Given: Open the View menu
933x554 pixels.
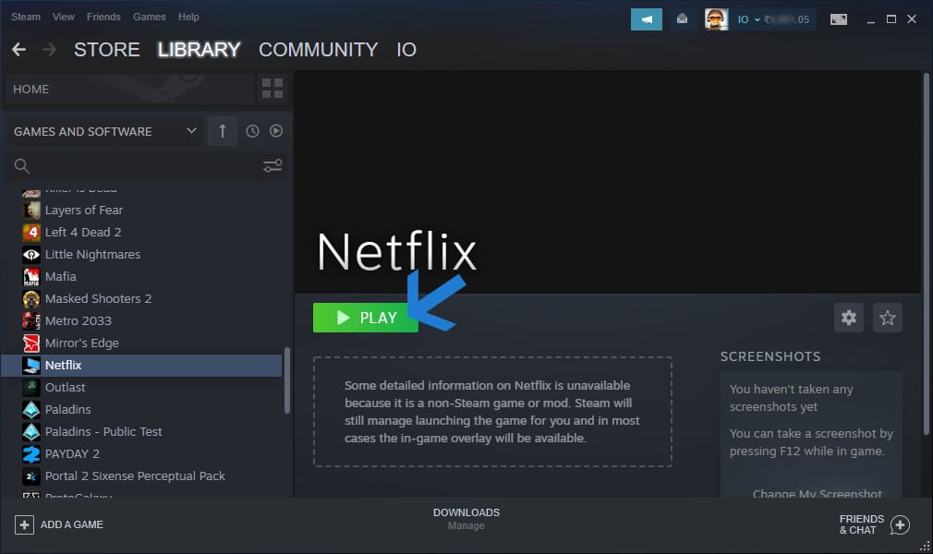Looking at the screenshot, I should point(62,16).
